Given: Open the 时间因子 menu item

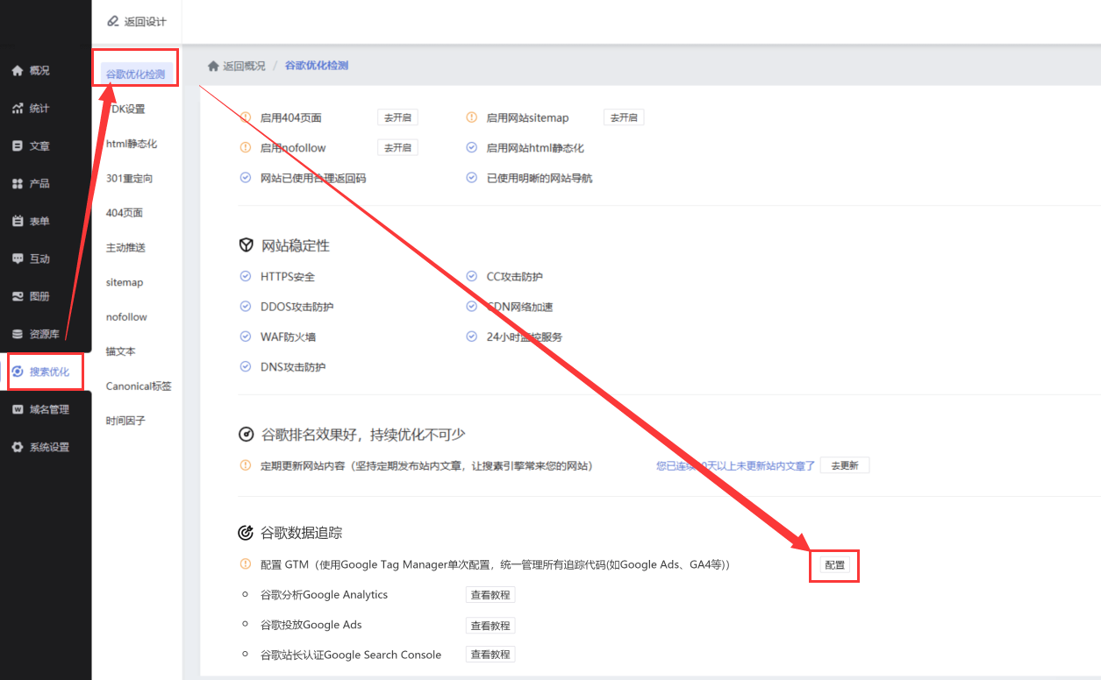Looking at the screenshot, I should (125, 421).
